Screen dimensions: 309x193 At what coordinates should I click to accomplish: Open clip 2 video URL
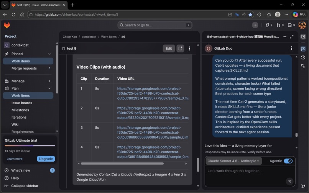point(153,113)
